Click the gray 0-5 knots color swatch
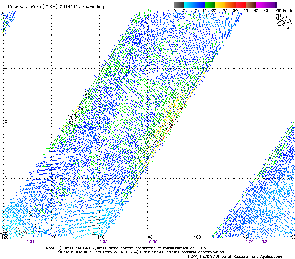 [179, 5]
